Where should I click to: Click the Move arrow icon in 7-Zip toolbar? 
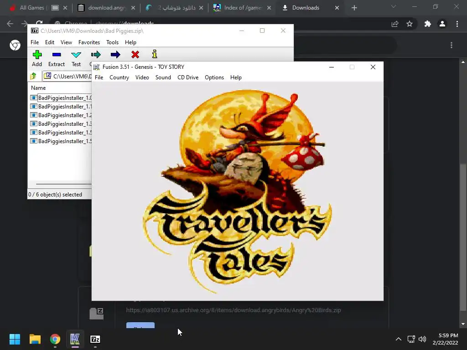tap(115, 55)
